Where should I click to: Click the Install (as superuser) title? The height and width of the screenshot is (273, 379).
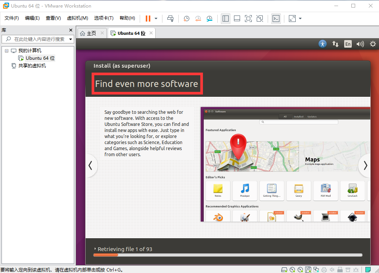(x=122, y=66)
